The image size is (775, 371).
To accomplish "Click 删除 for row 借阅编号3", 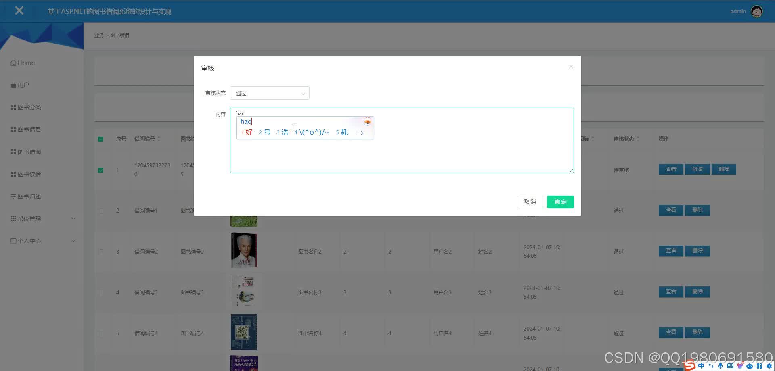I will point(697,292).
